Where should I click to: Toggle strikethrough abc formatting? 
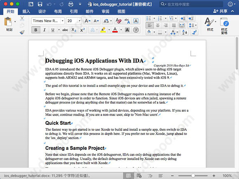65,30
